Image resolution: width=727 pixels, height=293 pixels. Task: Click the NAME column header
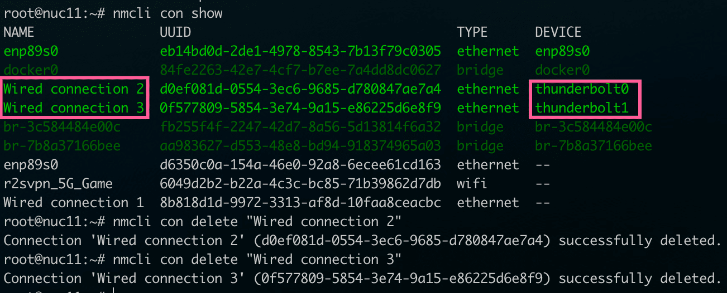pos(19,32)
